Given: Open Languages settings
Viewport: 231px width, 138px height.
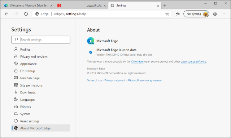Looking at the screenshot, I should [x=41, y=100].
